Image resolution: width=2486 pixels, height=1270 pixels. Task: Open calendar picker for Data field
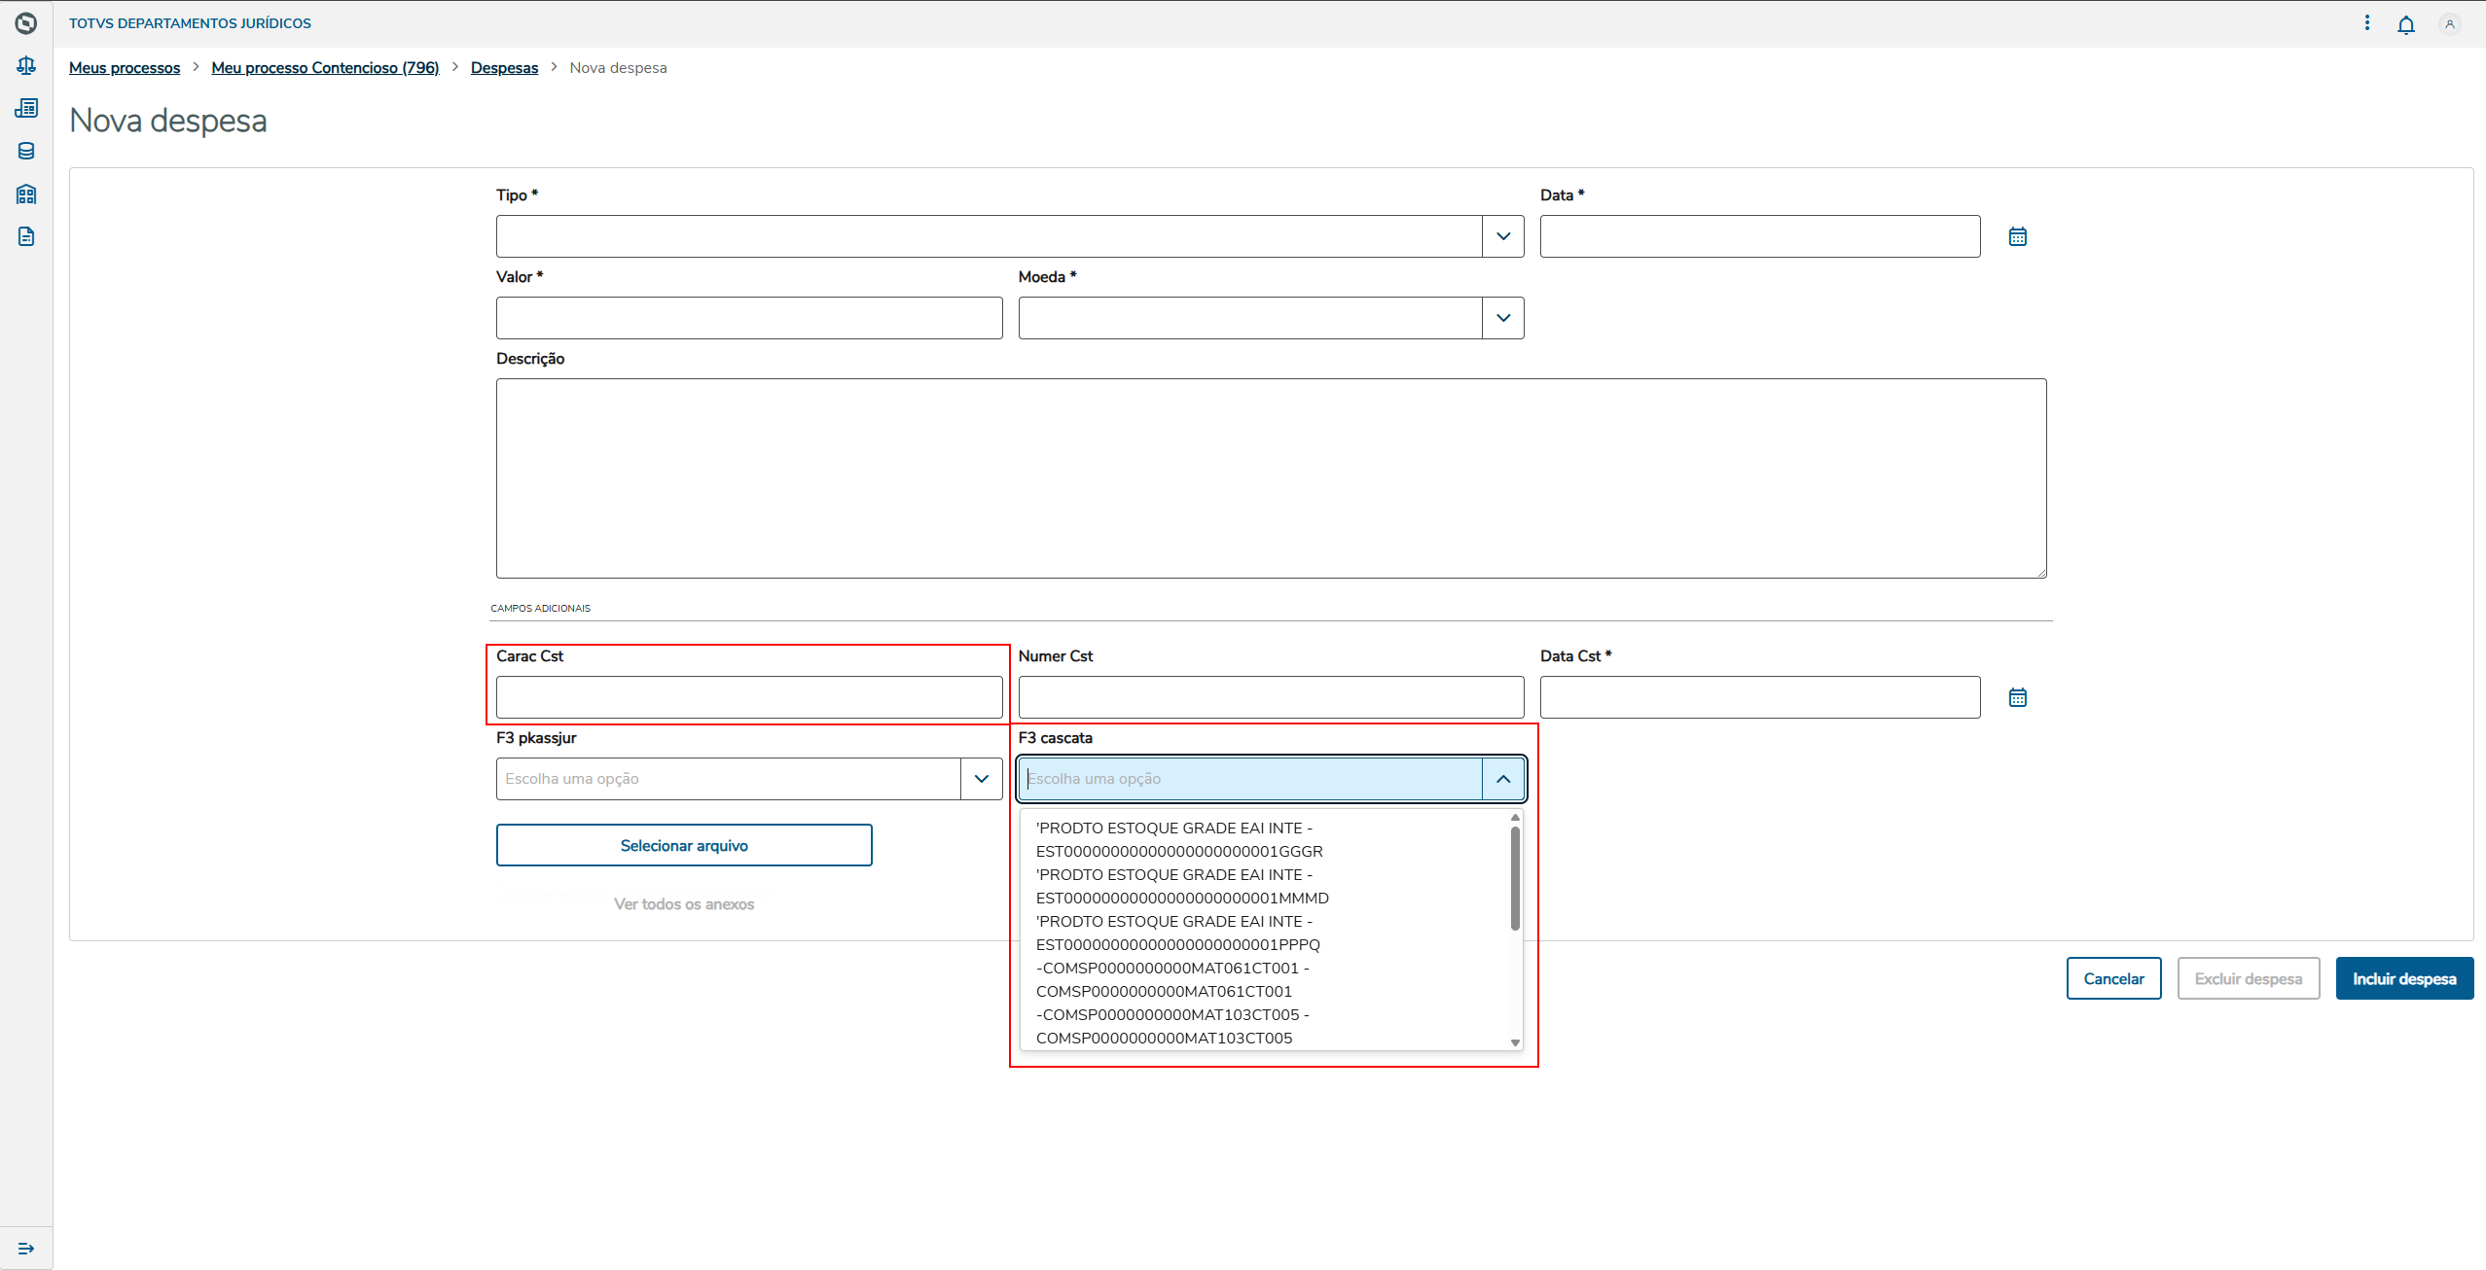(x=2017, y=236)
